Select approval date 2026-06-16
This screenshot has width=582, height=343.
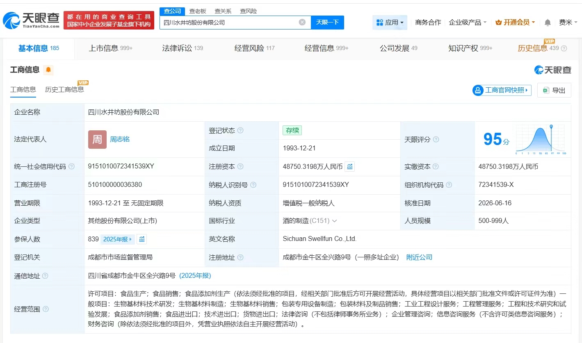pyautogui.click(x=495, y=203)
